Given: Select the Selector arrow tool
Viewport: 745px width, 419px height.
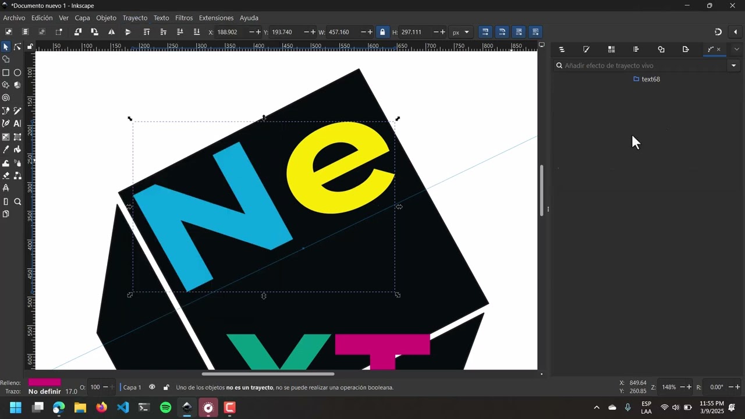Looking at the screenshot, I should tap(6, 47).
